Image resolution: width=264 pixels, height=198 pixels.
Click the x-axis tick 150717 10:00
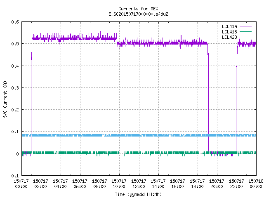point(119,184)
